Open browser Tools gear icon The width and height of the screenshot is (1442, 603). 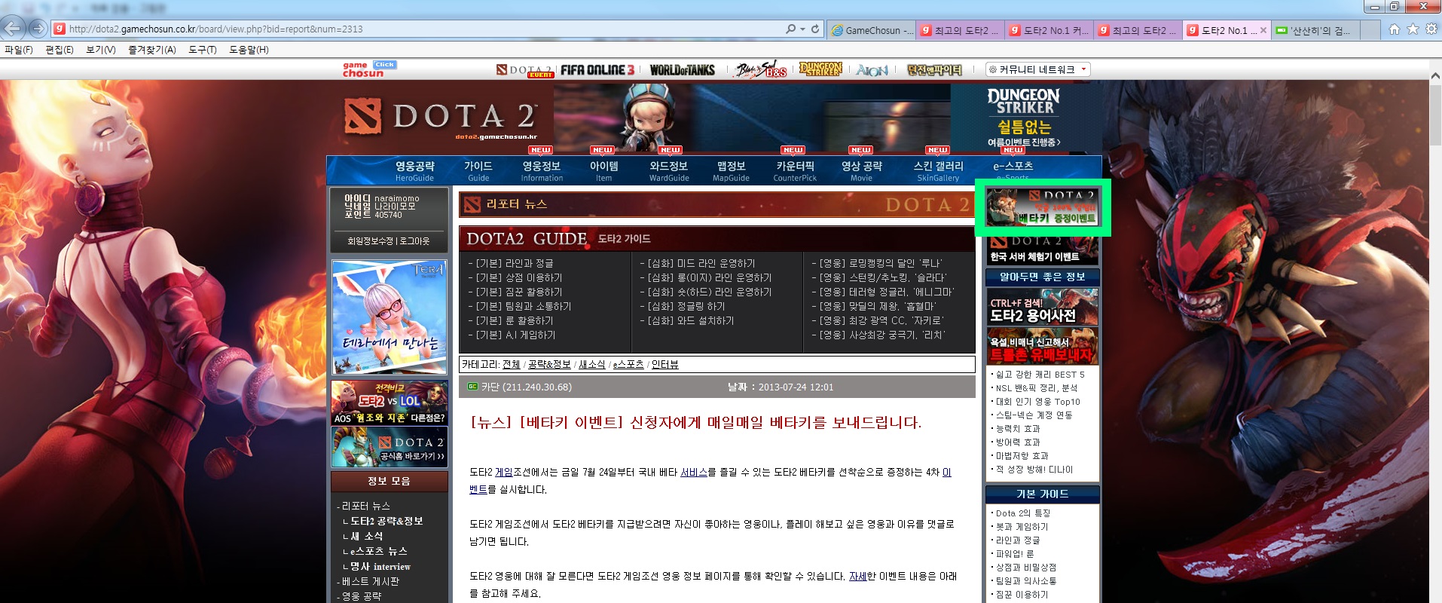pos(1431,29)
